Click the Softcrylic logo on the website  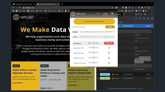click(23, 17)
